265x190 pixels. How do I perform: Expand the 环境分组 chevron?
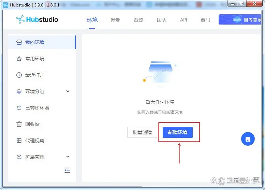click(x=68, y=91)
